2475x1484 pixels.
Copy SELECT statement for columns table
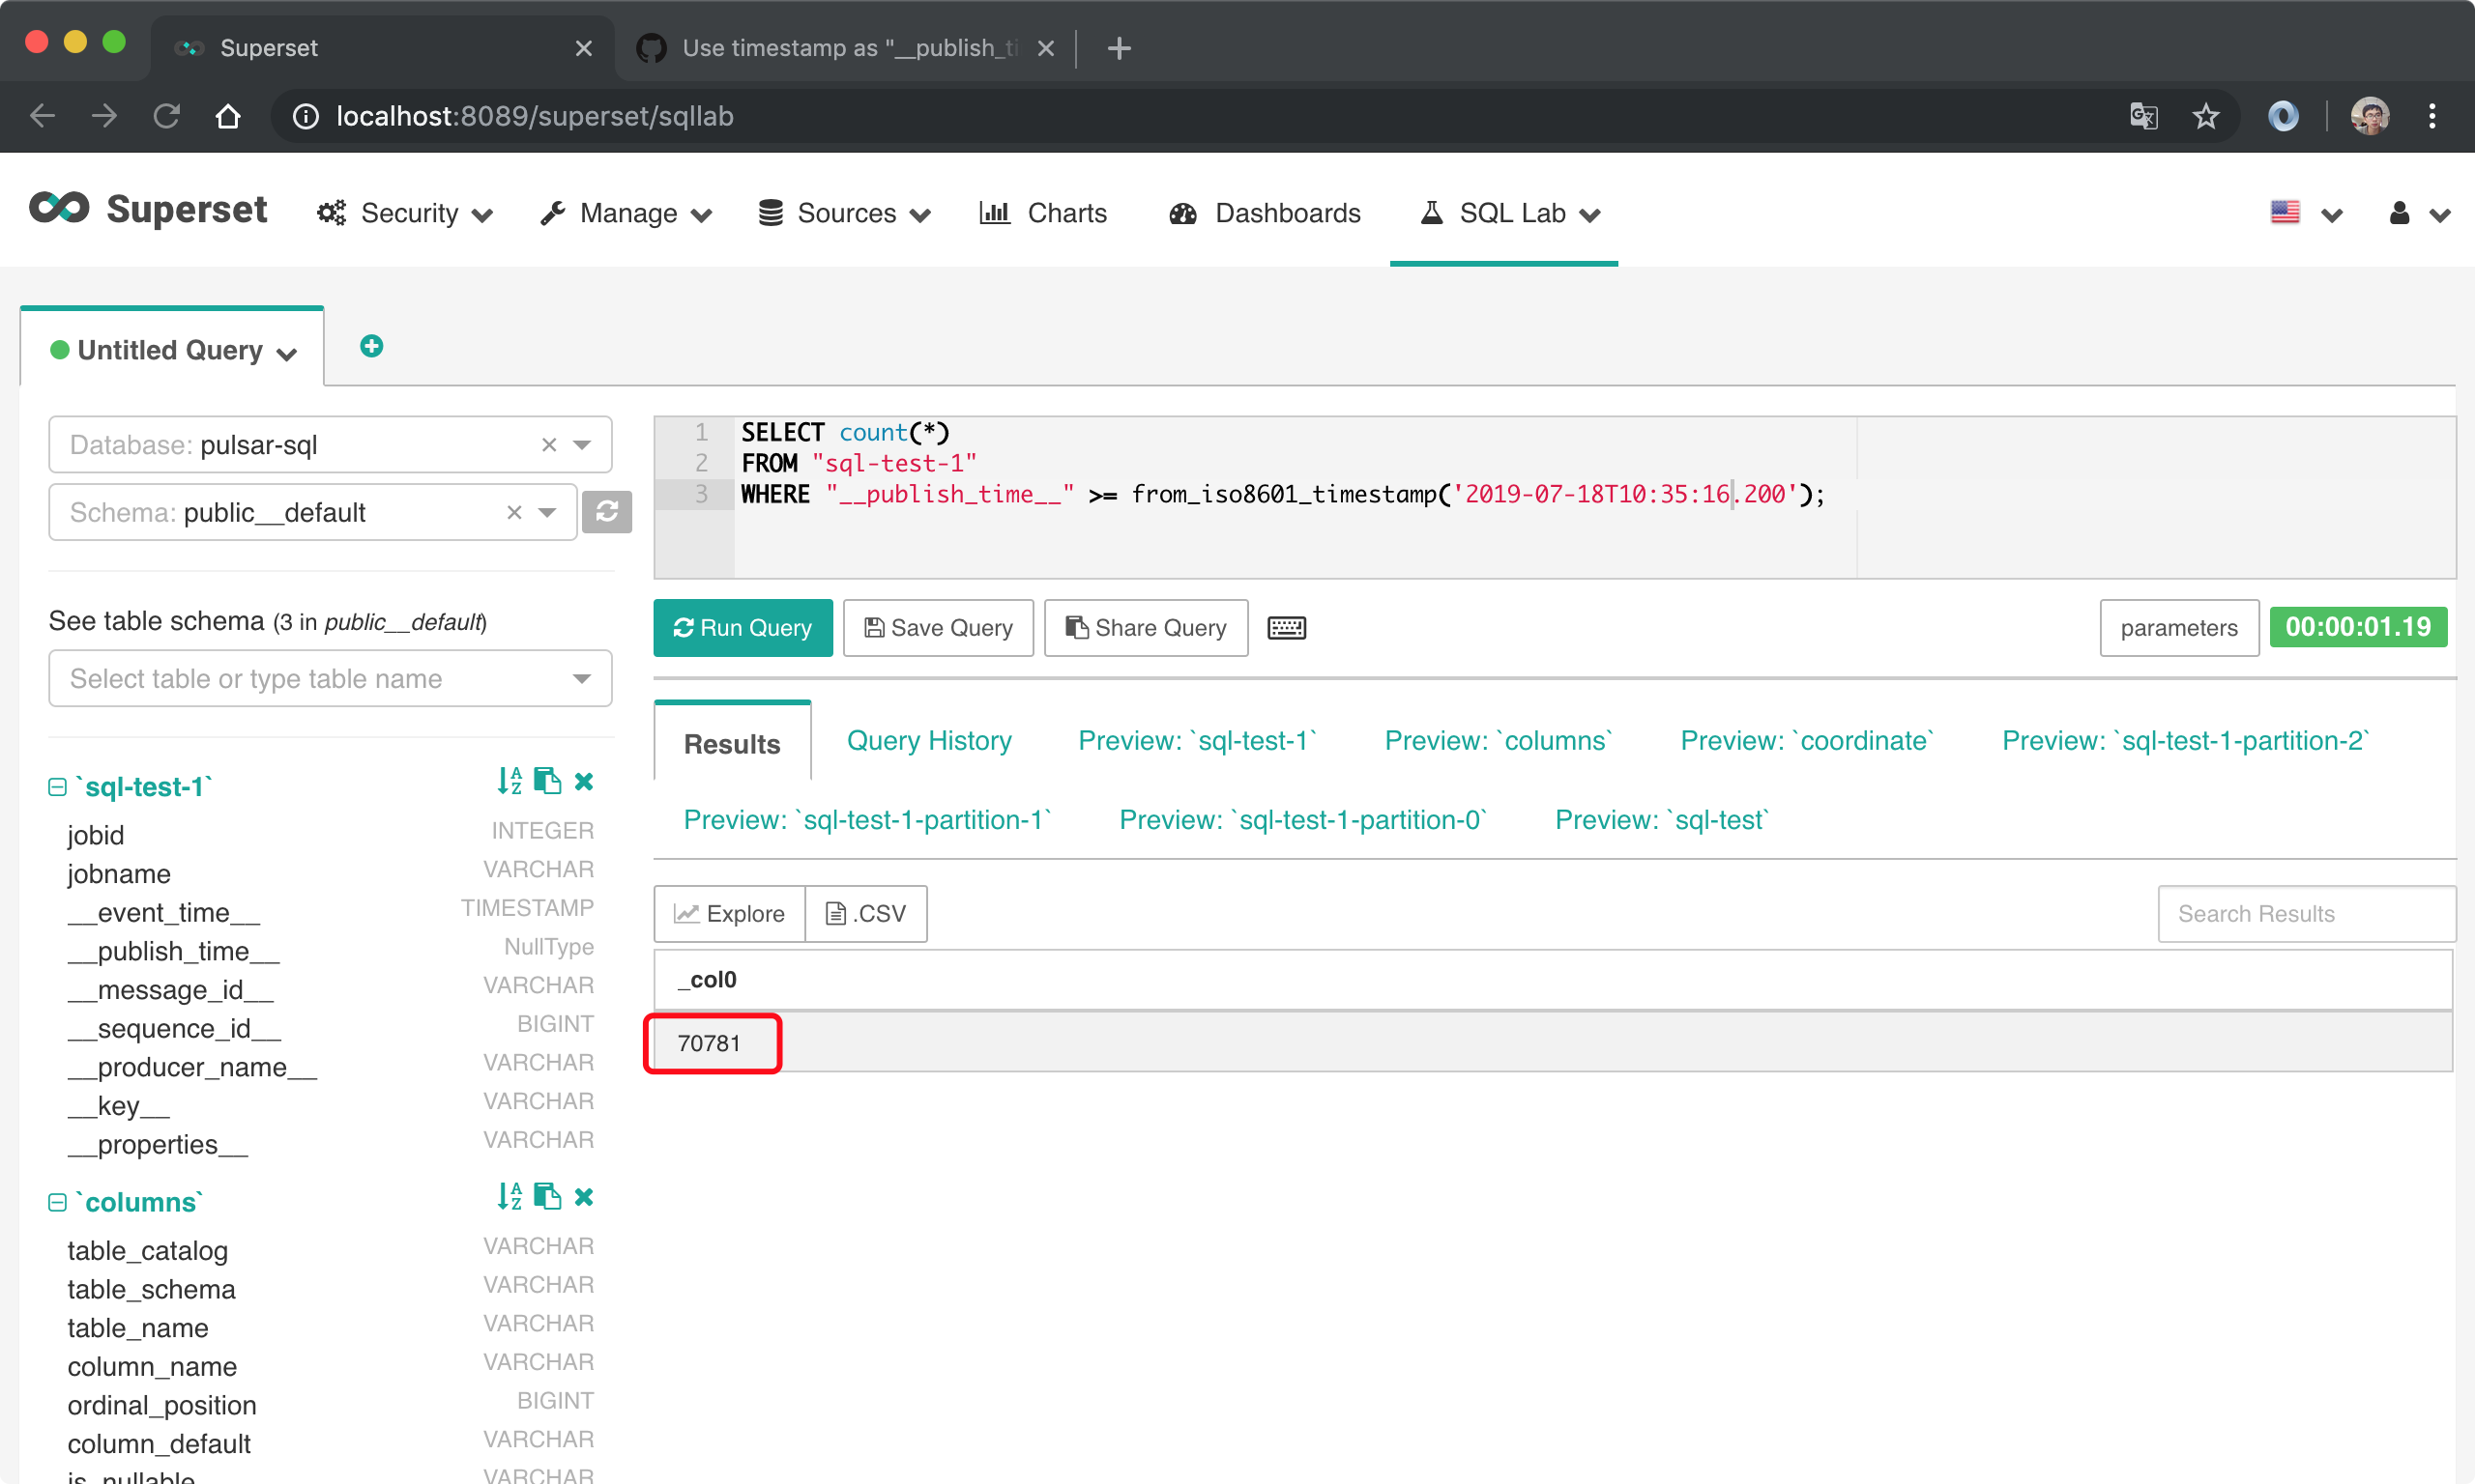[547, 1196]
